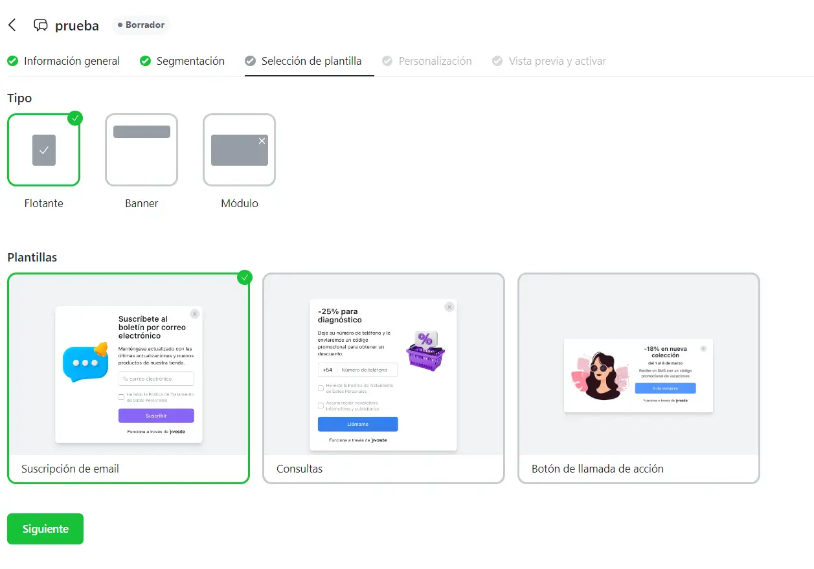The image size is (814, 569).
Task: Click the prueba campaign title
Action: coord(77,26)
